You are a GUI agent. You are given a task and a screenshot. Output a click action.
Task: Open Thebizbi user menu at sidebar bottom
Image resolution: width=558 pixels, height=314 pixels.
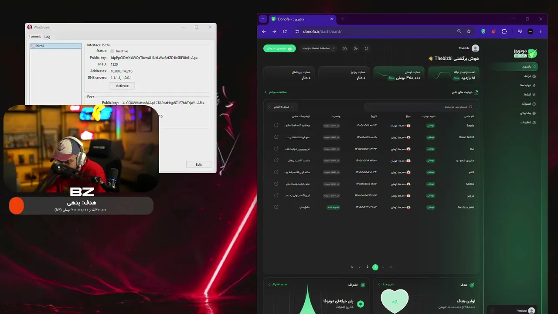(x=513, y=311)
